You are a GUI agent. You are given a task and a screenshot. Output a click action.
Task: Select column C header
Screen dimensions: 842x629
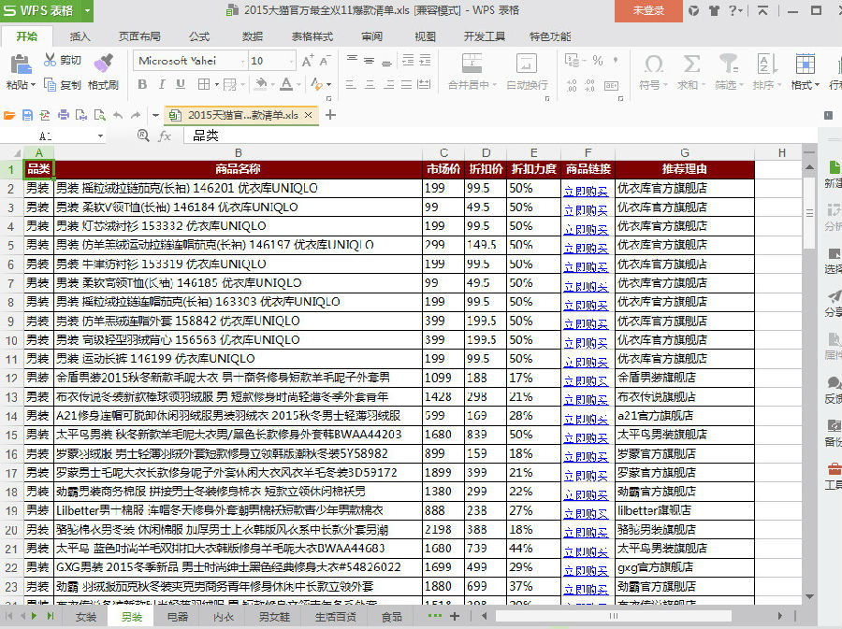443,153
